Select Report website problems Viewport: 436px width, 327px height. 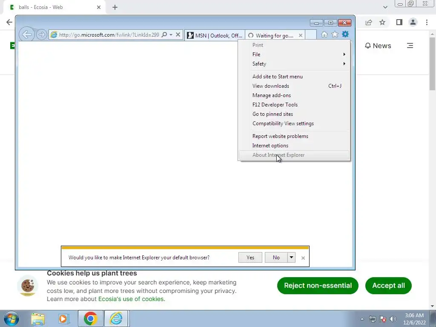click(x=294, y=136)
